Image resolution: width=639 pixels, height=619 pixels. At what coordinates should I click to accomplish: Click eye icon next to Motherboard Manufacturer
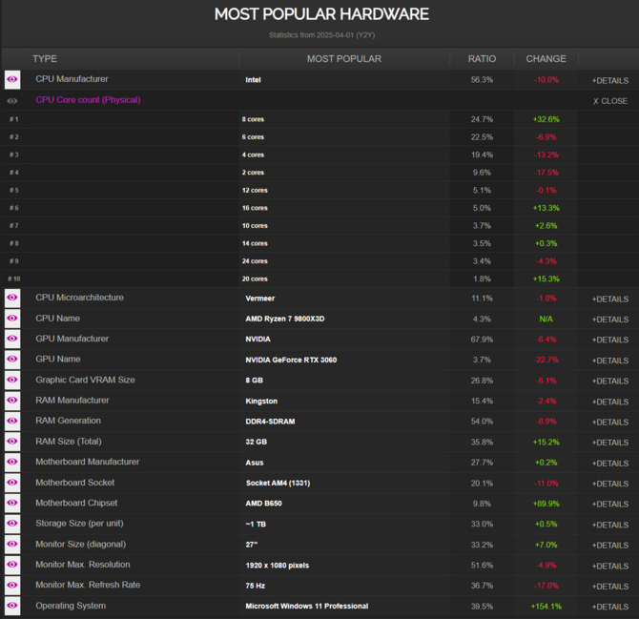pyautogui.click(x=12, y=463)
